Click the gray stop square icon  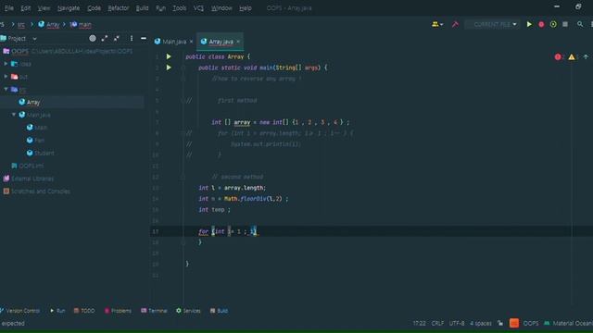[565, 24]
